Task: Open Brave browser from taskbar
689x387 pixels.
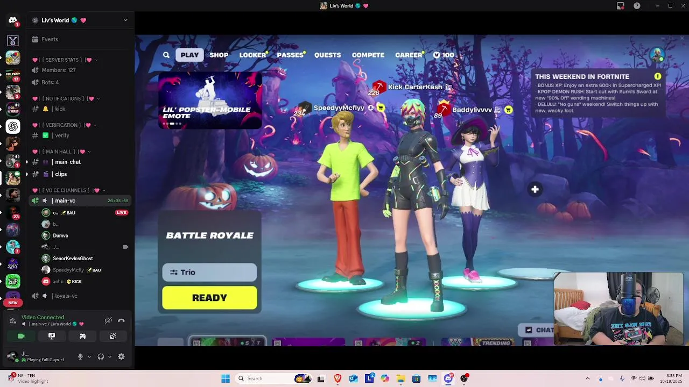Action: click(338, 378)
